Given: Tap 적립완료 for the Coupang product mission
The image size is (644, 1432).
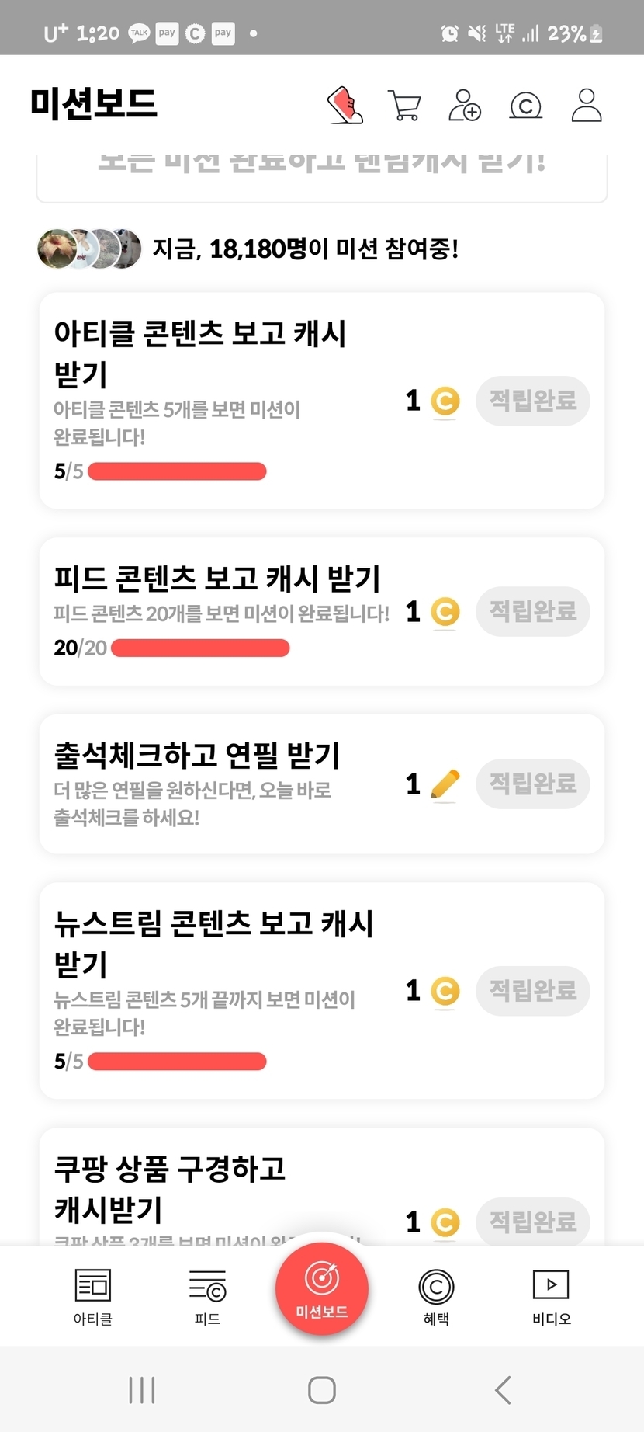Looking at the screenshot, I should click(x=533, y=1222).
